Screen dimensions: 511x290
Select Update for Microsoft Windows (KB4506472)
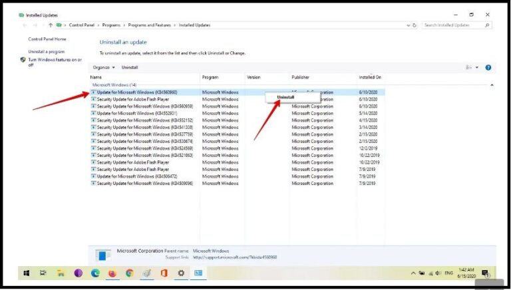(238, 176)
